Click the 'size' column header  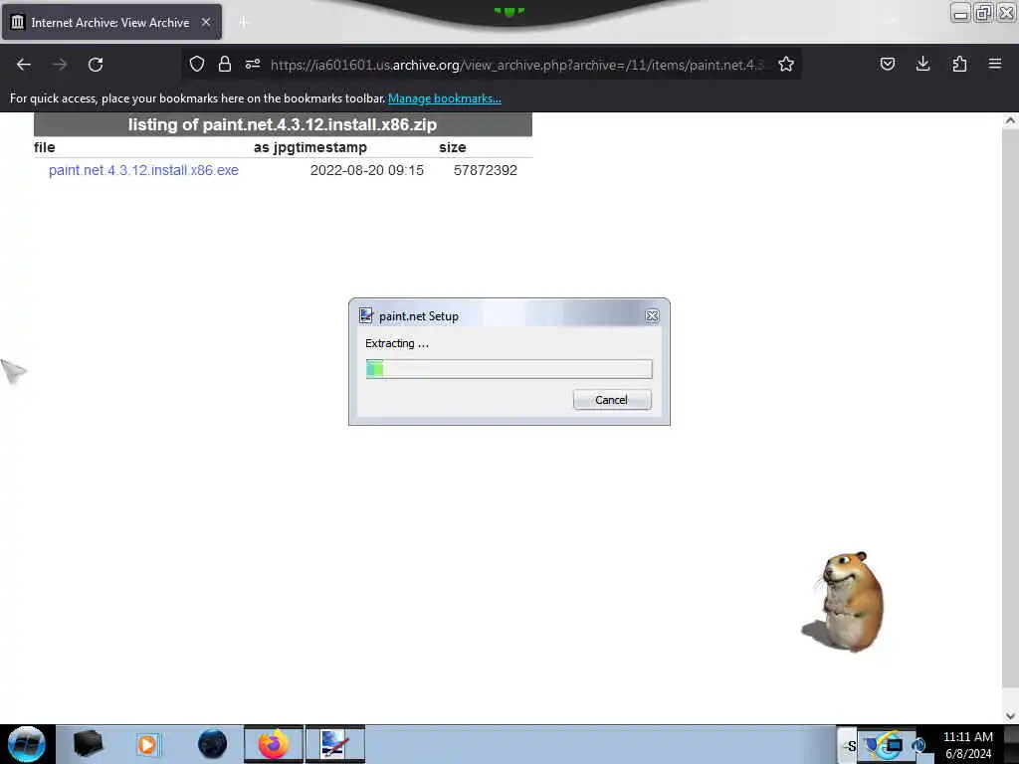[453, 147]
